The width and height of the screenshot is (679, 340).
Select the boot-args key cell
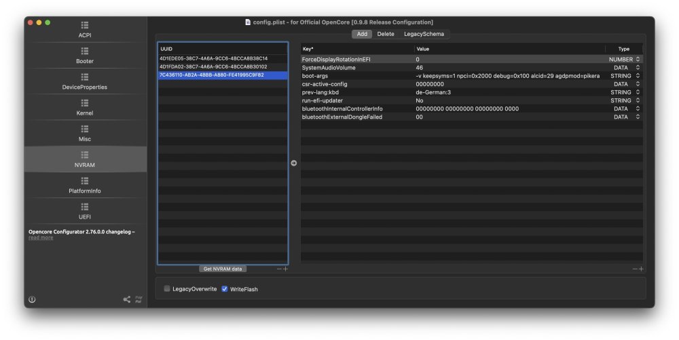(x=315, y=76)
